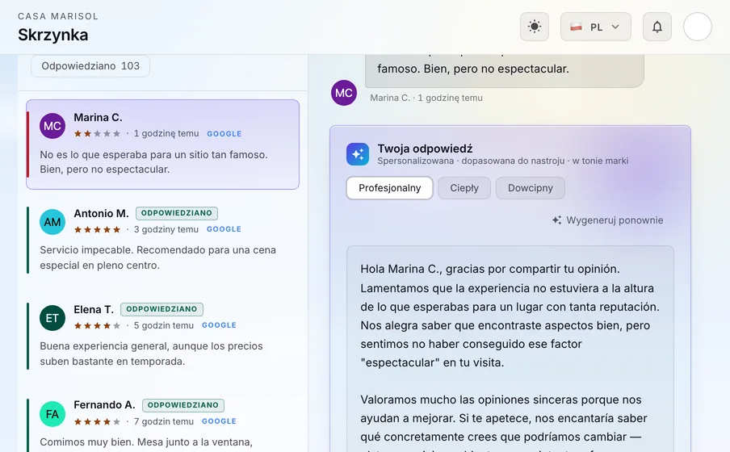
Task: Click the CASA MARISOL brand label
Action: pos(58,16)
